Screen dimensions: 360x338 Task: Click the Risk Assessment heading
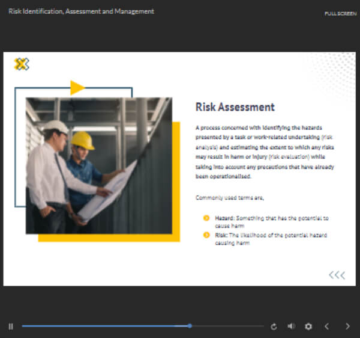[x=235, y=107]
